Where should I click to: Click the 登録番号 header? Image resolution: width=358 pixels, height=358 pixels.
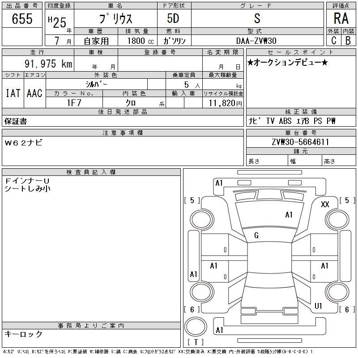160,52
